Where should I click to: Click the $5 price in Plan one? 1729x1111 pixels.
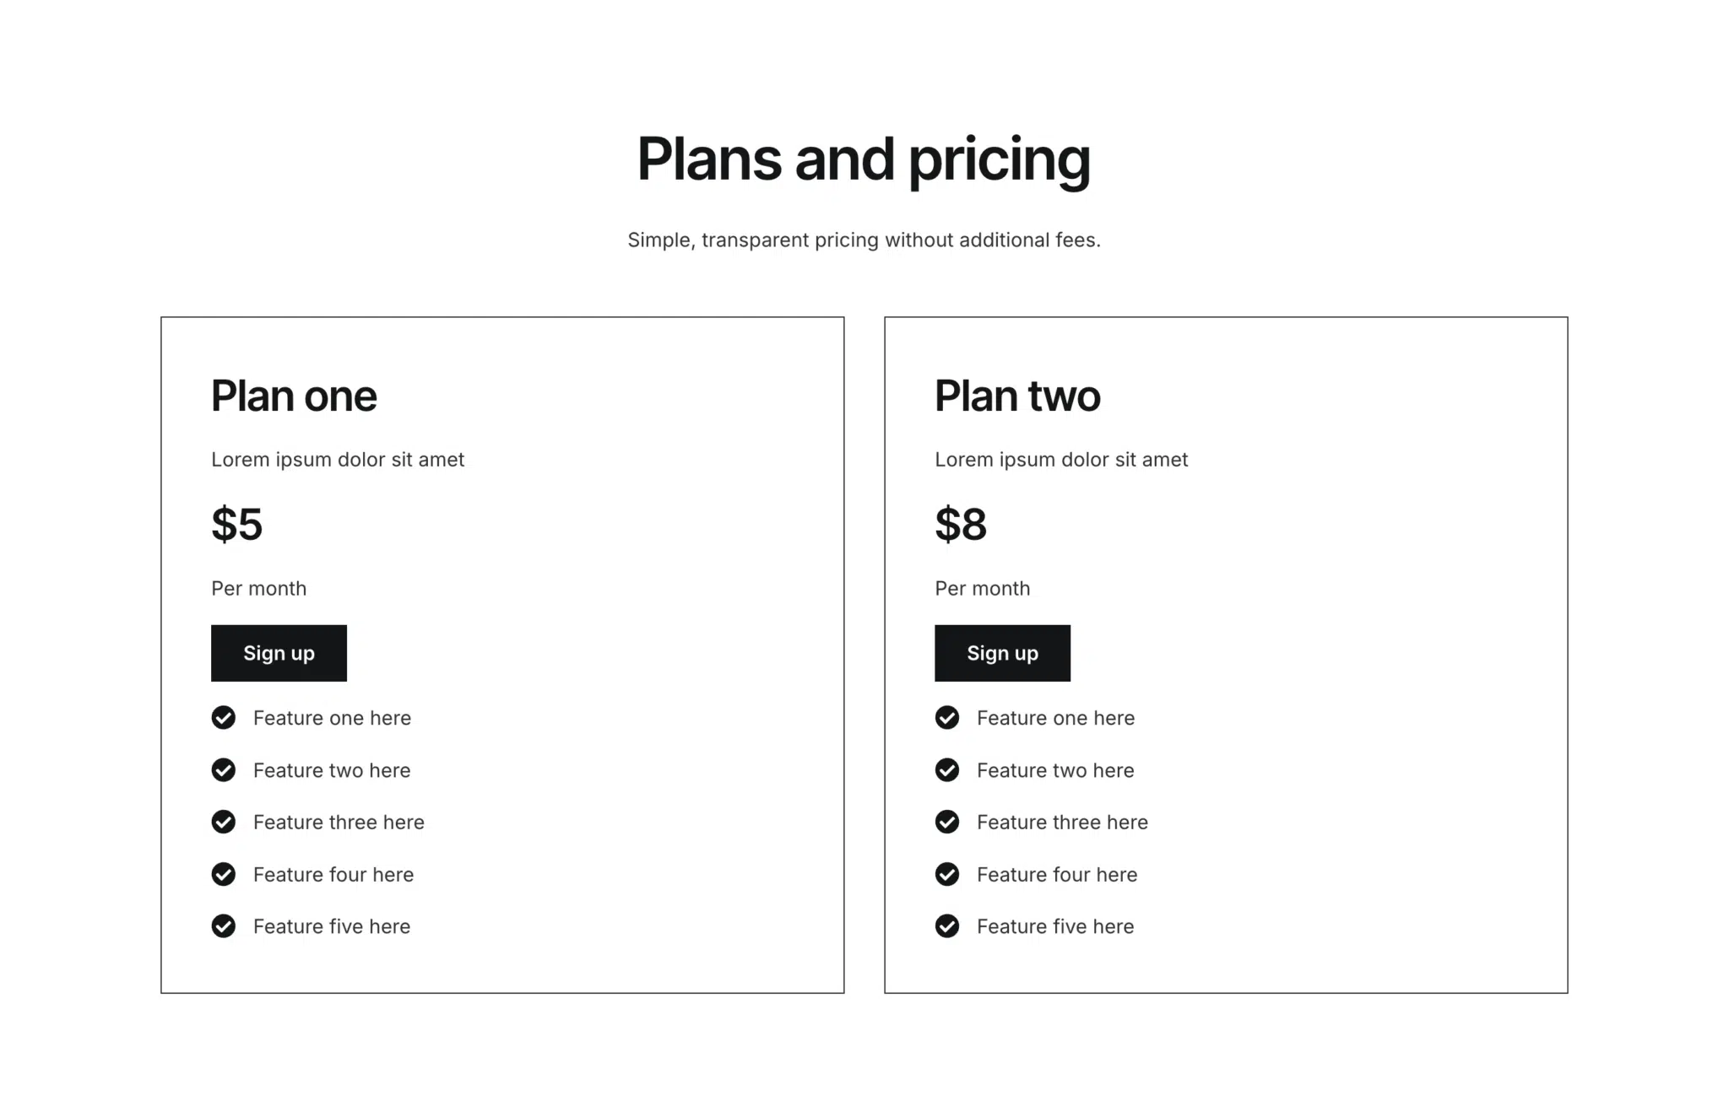click(236, 524)
